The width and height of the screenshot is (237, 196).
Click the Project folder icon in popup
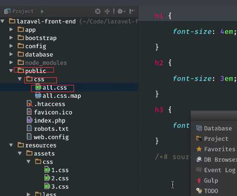pyautogui.click(x=199, y=138)
